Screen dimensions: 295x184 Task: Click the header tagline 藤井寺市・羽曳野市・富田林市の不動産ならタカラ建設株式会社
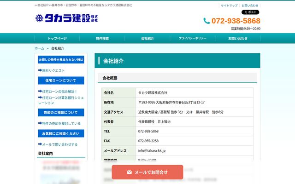point(92,5)
